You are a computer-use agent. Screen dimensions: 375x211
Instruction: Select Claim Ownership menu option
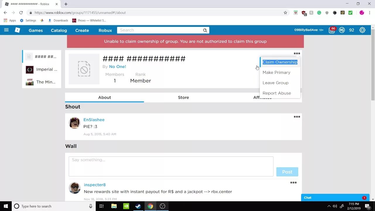tap(280, 62)
